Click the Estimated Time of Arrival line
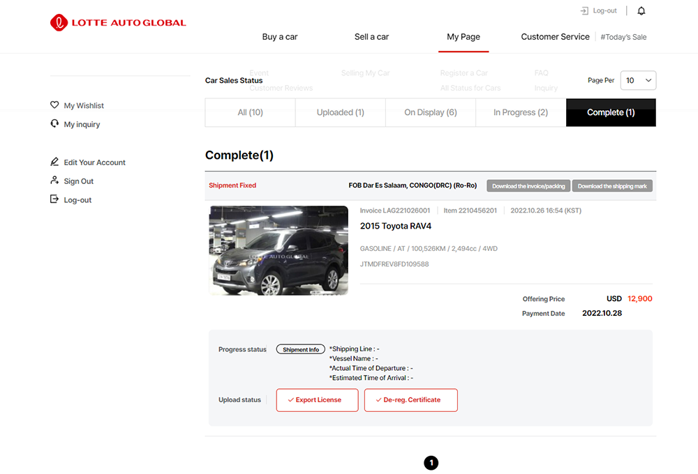Screen dimensions: 698x474 [x=371, y=378]
